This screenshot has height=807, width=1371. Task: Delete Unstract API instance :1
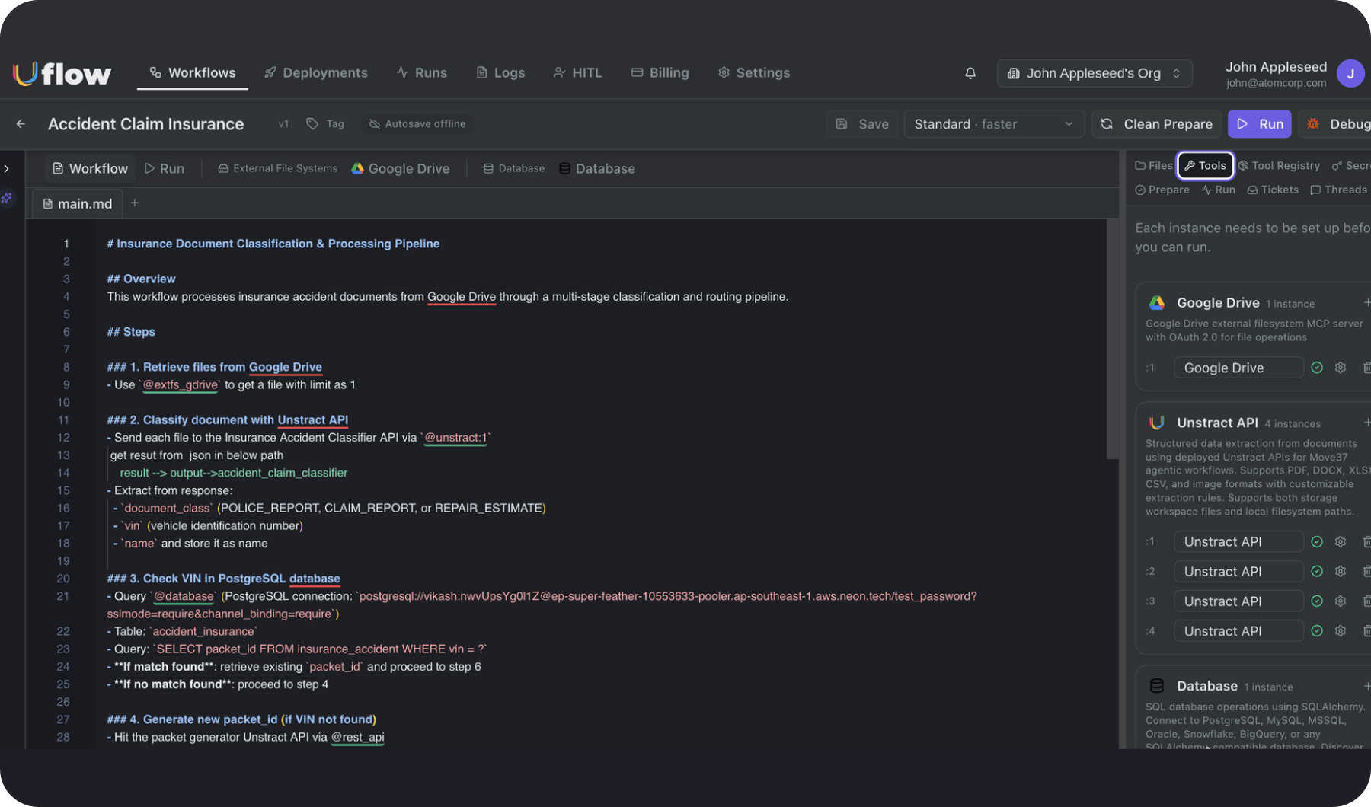[1366, 542]
